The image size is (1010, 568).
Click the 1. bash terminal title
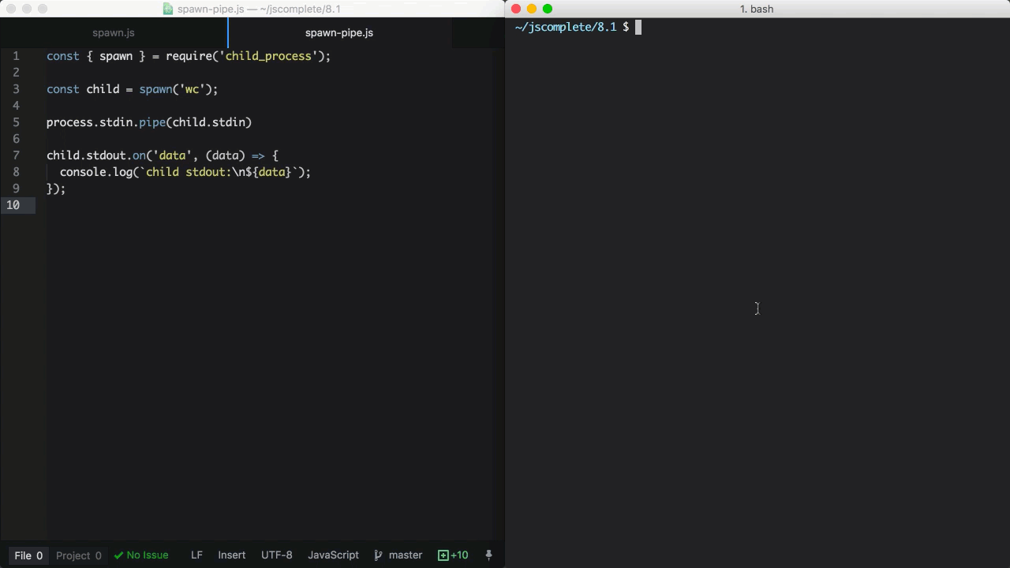[756, 9]
